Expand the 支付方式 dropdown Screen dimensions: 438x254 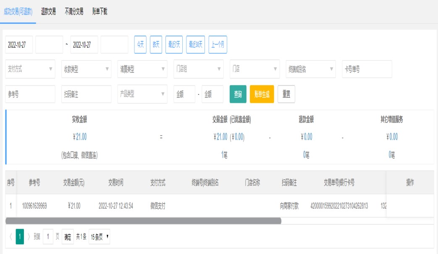click(x=30, y=69)
